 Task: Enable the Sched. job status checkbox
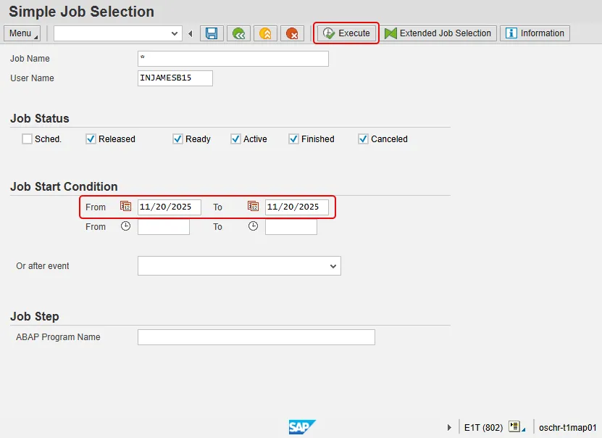[x=28, y=139]
